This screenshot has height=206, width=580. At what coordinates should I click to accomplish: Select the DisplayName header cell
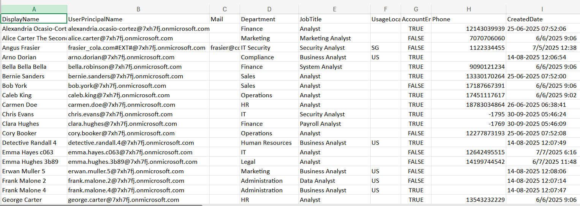click(34, 19)
